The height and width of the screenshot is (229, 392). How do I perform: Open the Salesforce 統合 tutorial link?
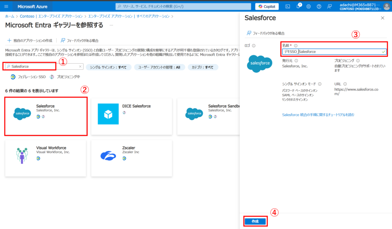point(318,115)
